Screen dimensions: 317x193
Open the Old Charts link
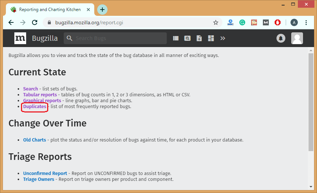[x=35, y=140]
